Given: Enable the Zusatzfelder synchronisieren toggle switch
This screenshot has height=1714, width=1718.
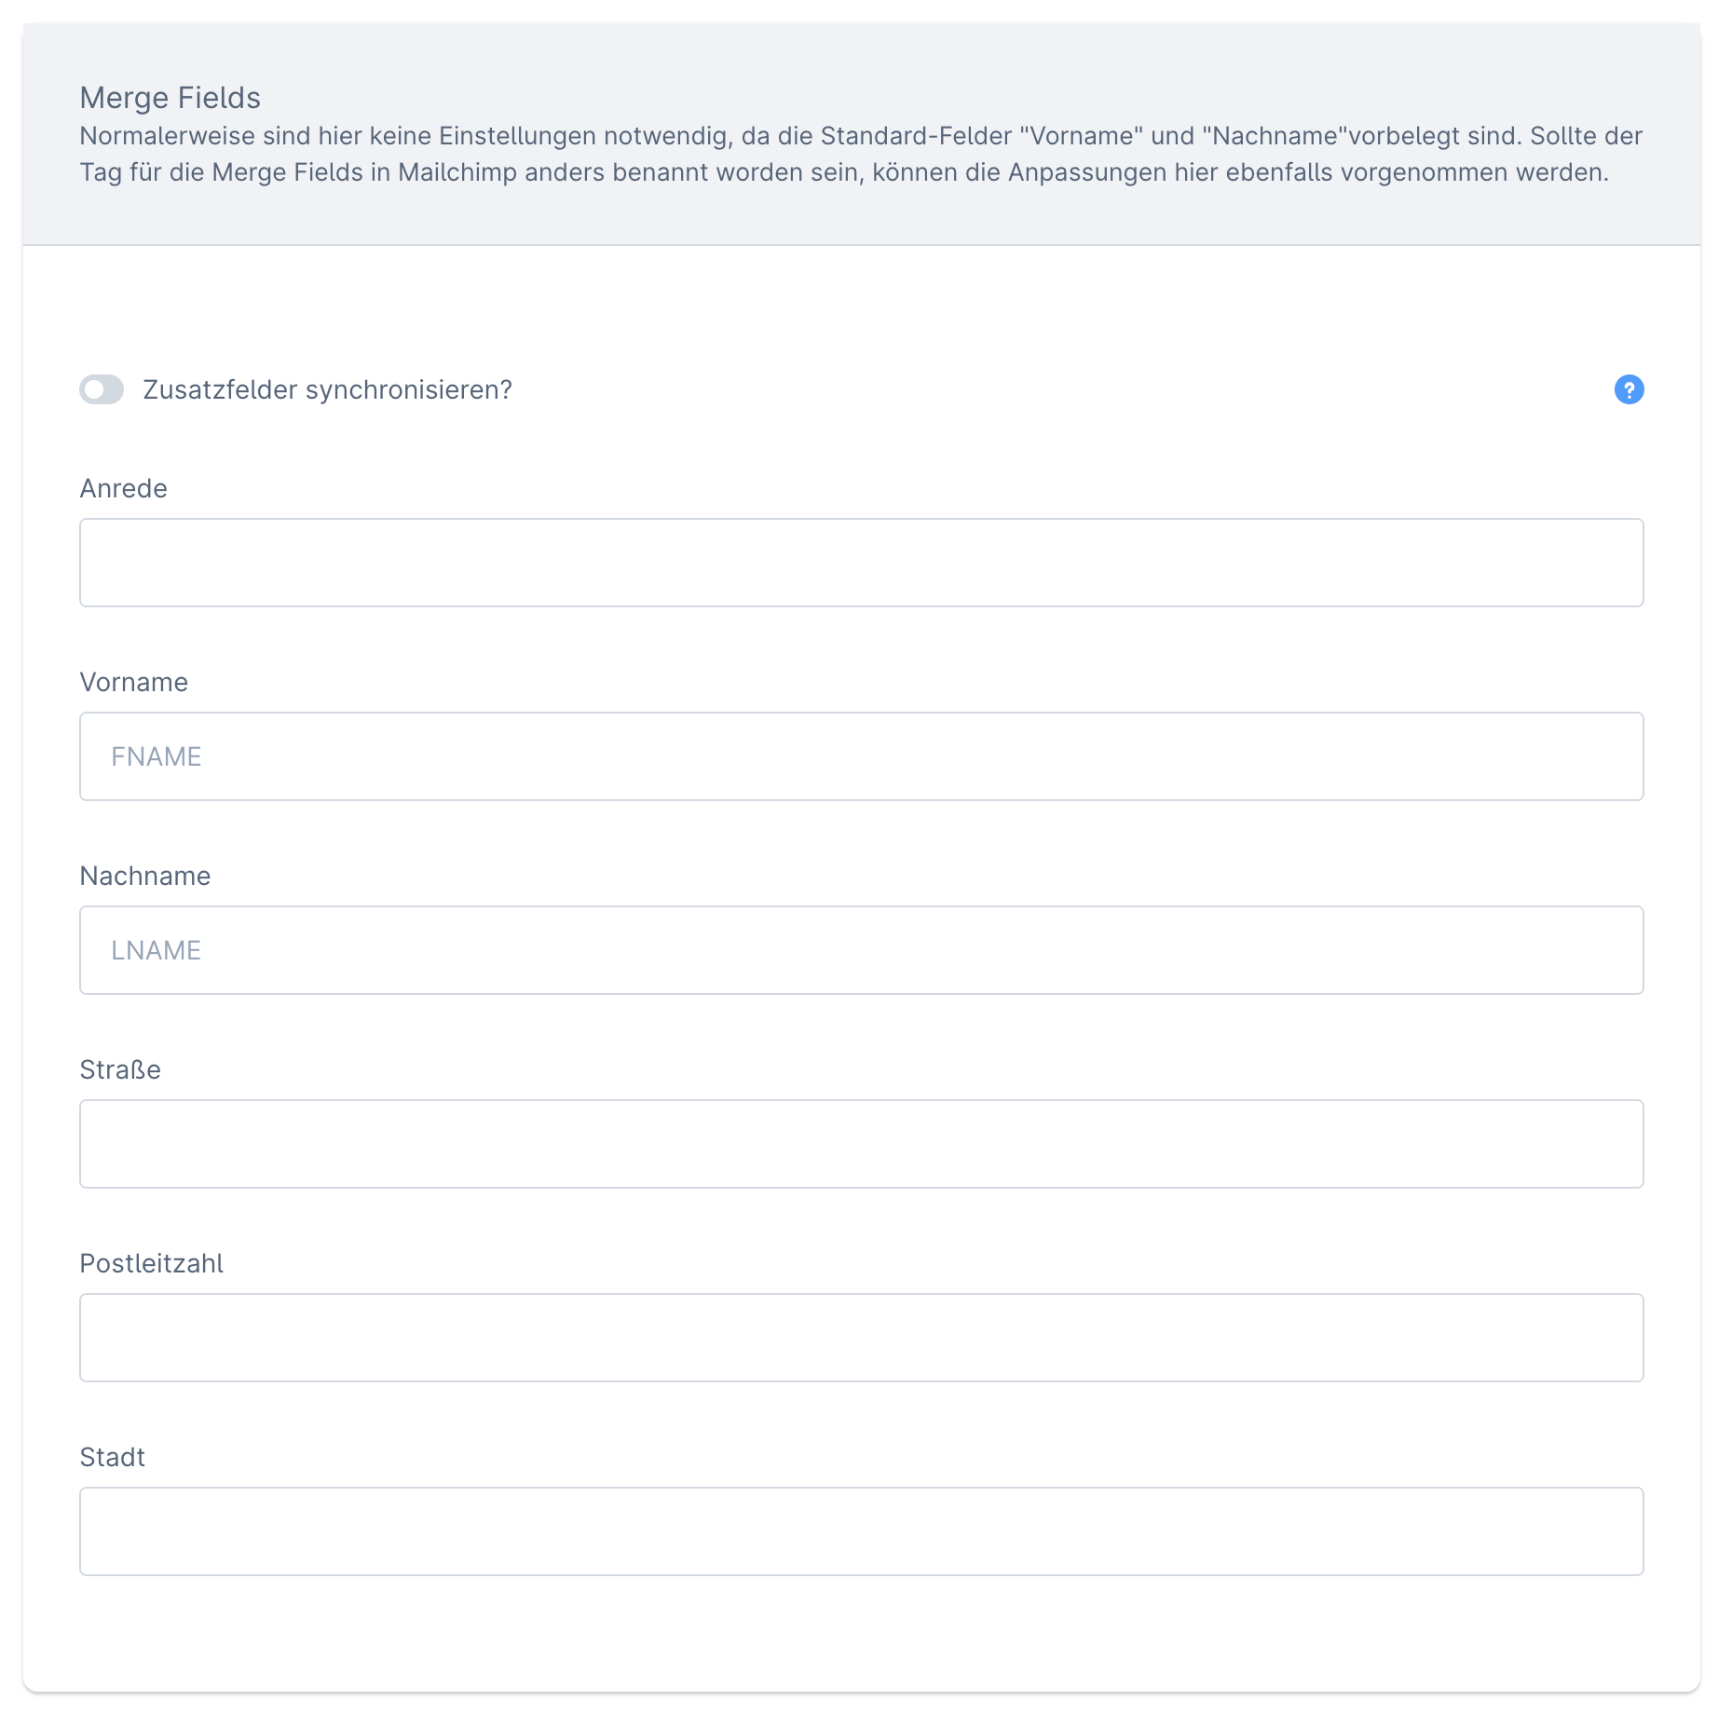Looking at the screenshot, I should 102,389.
